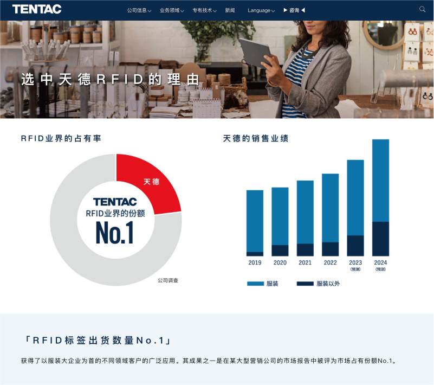Expand the 专有技术 dropdown menu
Screen dimensions: 434x385
(x=204, y=10)
